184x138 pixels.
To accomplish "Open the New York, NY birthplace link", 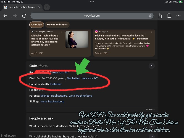I will (61, 73).
